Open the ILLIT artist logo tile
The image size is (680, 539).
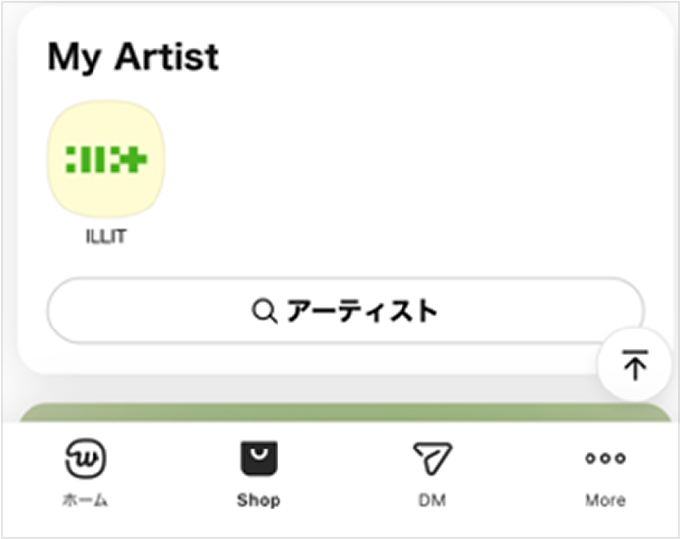[106, 159]
